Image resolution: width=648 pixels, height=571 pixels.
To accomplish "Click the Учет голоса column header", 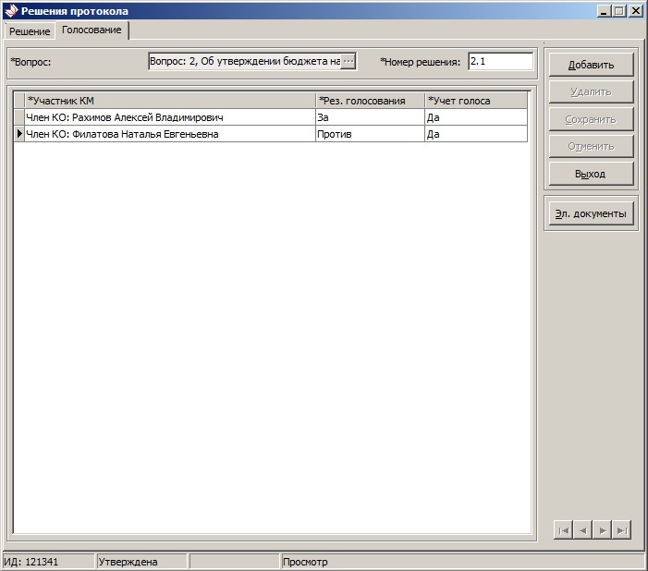I will pos(476,101).
